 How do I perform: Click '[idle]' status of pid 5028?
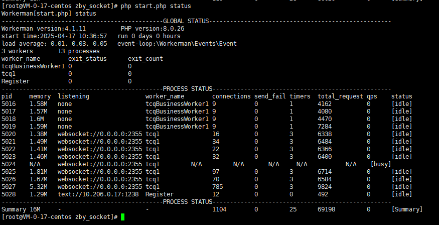point(402,194)
